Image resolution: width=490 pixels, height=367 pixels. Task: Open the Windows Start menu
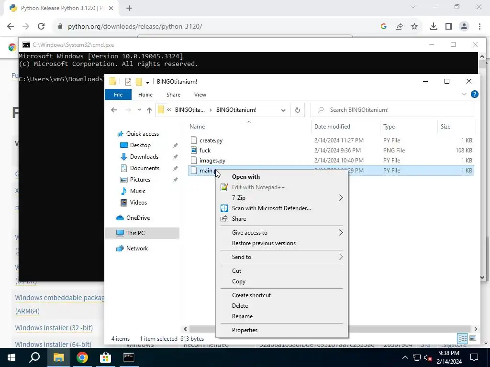11,357
